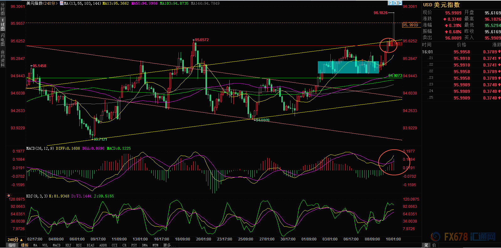501x248 pixels.
Task: Click the MA(13,55,103,144) parameter label
Action: tap(82, 3)
